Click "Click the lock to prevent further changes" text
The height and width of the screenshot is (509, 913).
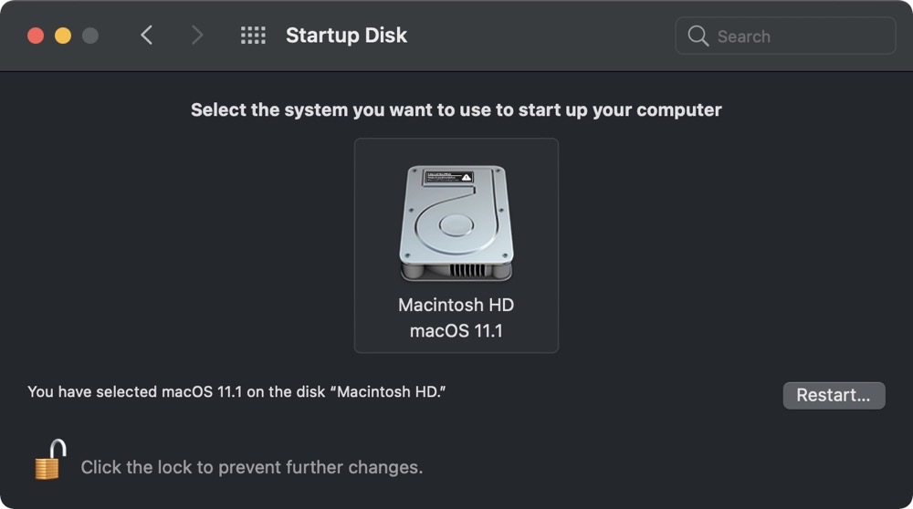point(251,467)
